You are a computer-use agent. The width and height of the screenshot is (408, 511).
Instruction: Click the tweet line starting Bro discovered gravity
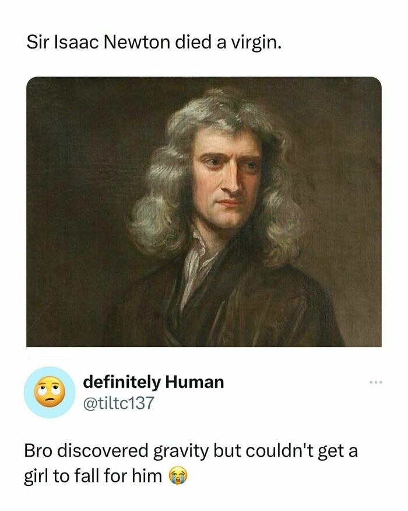pyautogui.click(x=191, y=451)
